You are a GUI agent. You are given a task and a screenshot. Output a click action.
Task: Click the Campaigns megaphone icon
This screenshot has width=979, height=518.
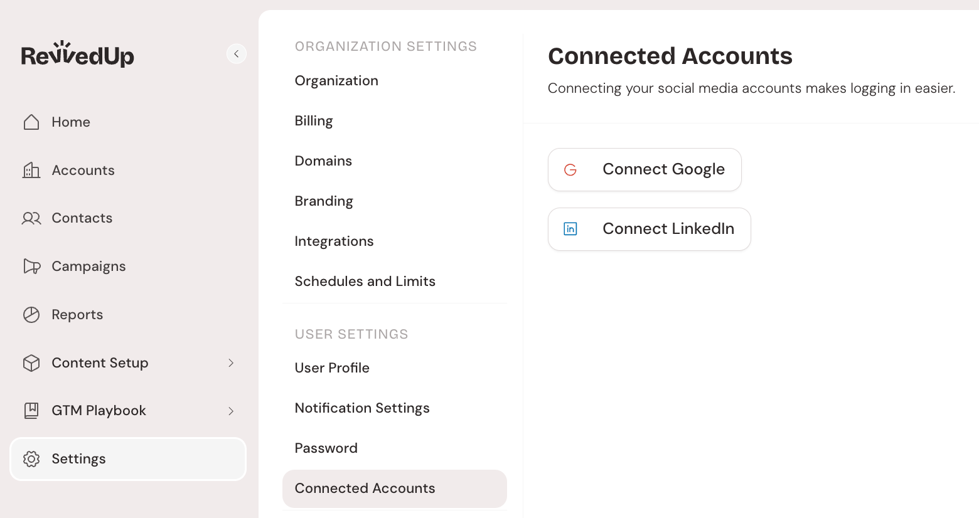click(x=31, y=267)
